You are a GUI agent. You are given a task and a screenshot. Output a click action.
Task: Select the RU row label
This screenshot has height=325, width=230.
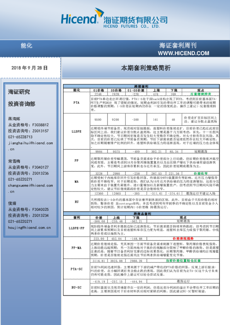pos(77,202)
